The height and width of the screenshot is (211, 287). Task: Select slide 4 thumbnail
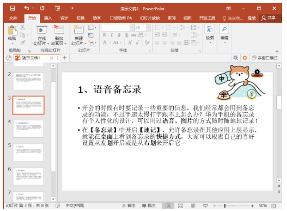click(28, 129)
